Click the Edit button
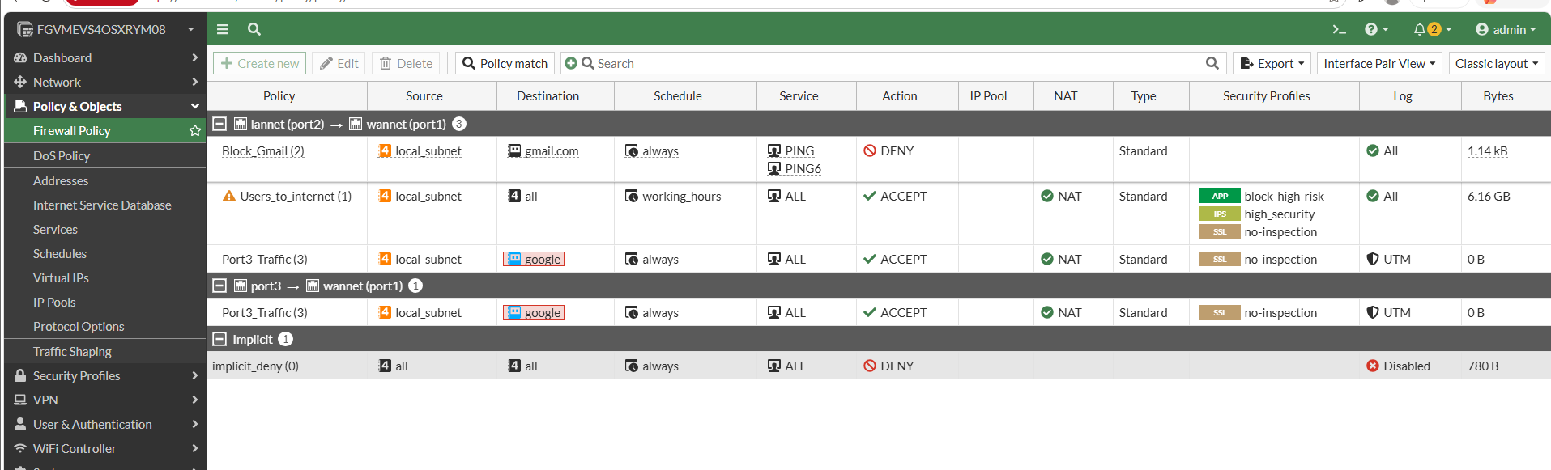1551x470 pixels. point(339,63)
